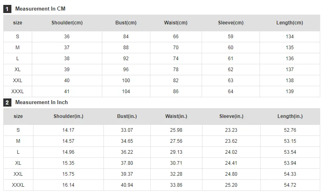Click the Shoulder(cm) column header
The height and width of the screenshot is (192, 321).
pyautogui.click(x=67, y=23)
